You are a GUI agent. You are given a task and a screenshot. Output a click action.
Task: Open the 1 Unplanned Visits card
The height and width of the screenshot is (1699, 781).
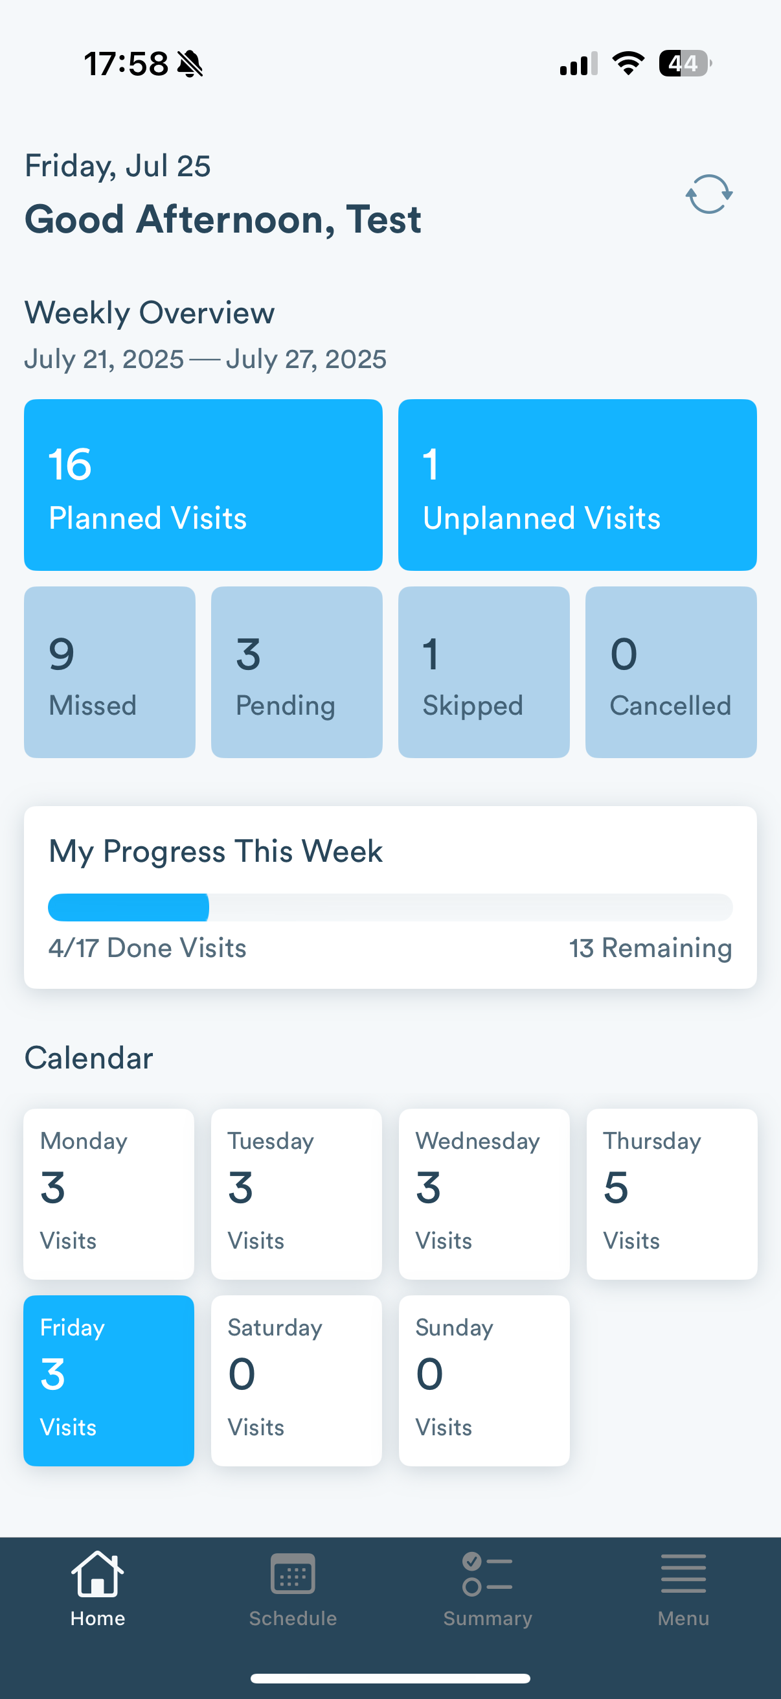pyautogui.click(x=578, y=485)
